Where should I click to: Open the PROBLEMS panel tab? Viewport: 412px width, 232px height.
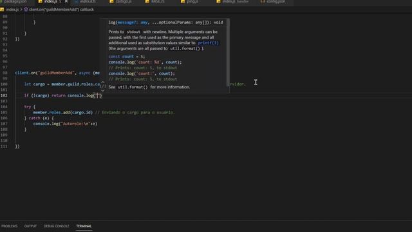[10, 226]
